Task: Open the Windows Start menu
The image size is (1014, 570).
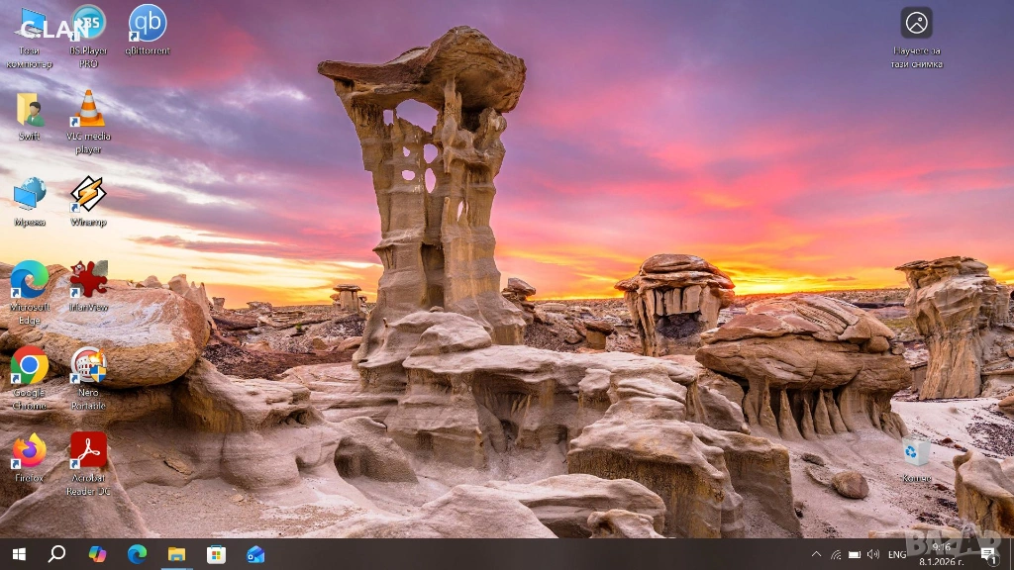Action: (x=19, y=554)
